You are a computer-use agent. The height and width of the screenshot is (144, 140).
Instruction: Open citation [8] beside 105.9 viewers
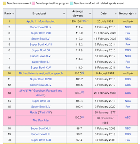[83, 92]
